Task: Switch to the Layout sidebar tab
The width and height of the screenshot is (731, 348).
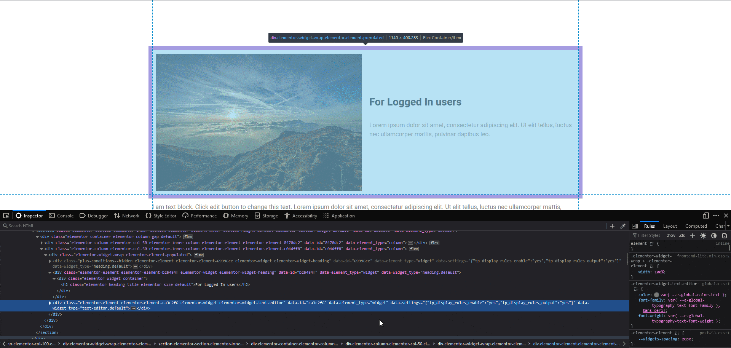Action: pos(670,226)
